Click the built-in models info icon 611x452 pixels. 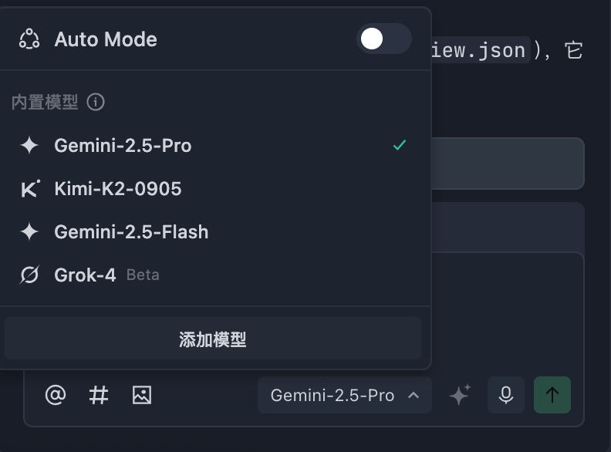click(x=96, y=102)
